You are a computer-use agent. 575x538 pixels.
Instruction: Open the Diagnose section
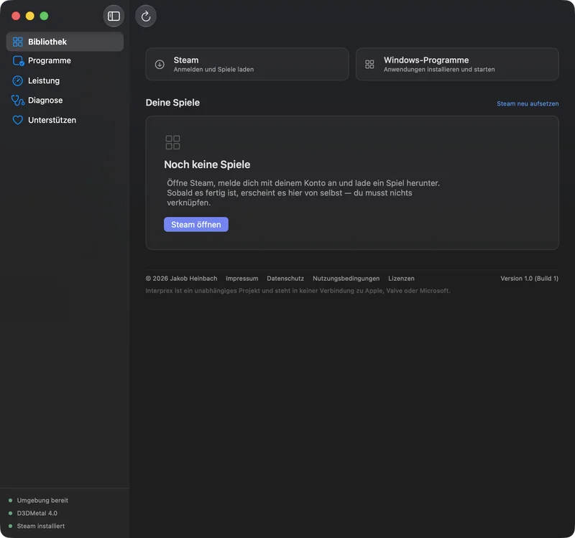coord(65,101)
